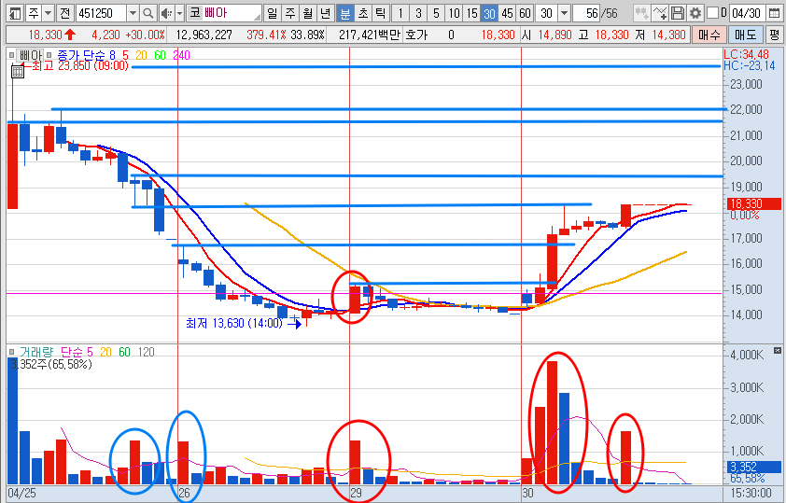Click moving average 20 legend in orange
The image size is (786, 503).
[x=141, y=55]
